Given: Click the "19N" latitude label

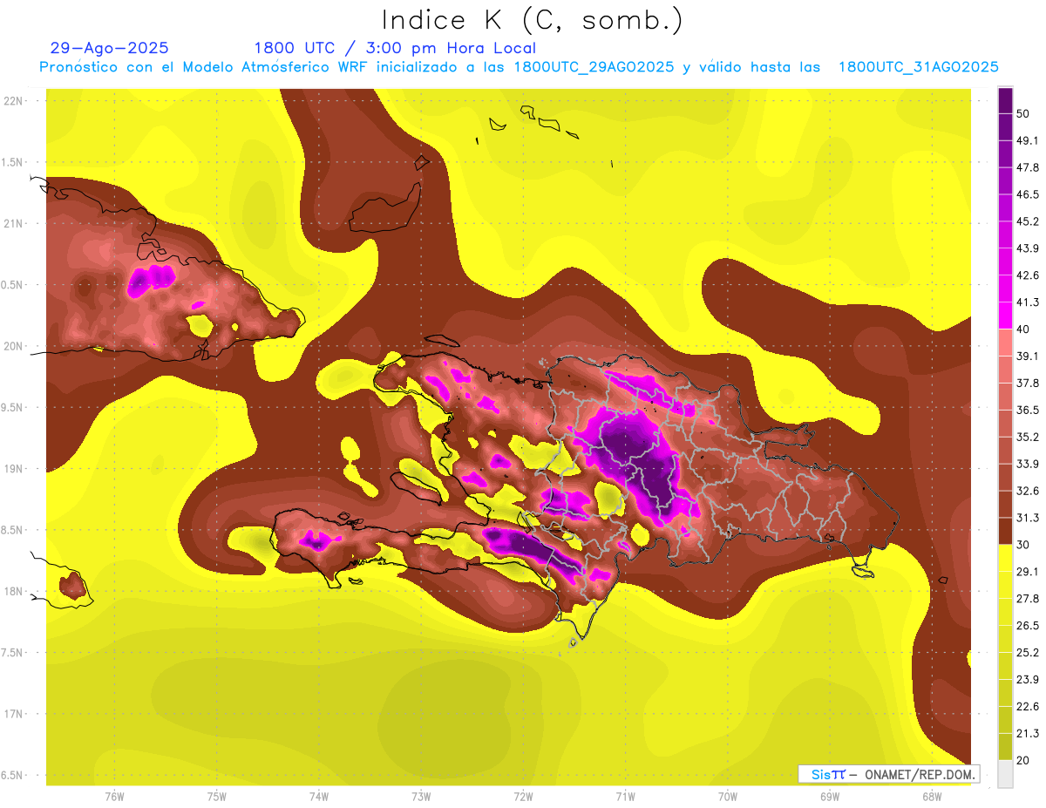Looking at the screenshot, I should 14,468.
